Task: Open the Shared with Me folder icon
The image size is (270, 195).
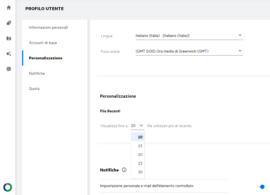Action: [x=9, y=38]
